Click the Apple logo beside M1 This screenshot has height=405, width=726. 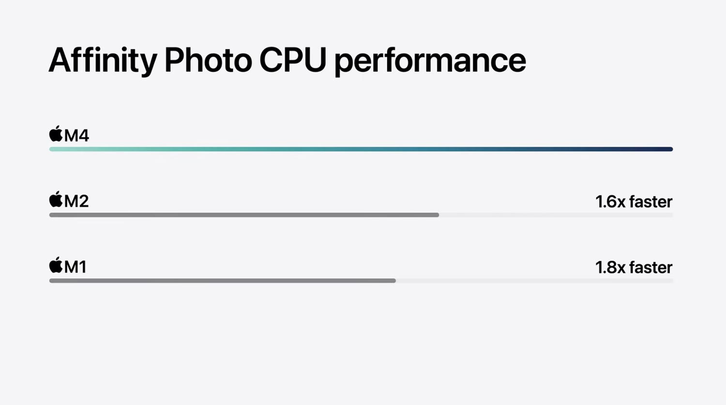(x=56, y=265)
